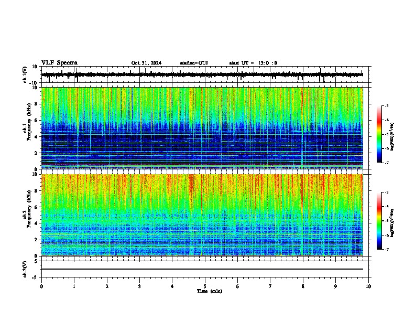The image size is (415, 321).
Task: Click time axis tick label "8"
Action: point(303,286)
